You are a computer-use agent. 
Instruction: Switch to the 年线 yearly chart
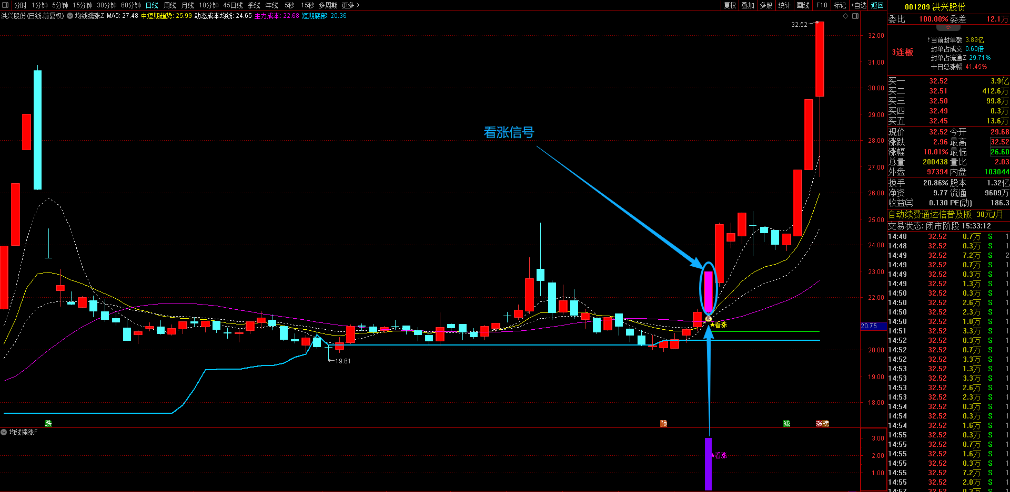point(272,5)
